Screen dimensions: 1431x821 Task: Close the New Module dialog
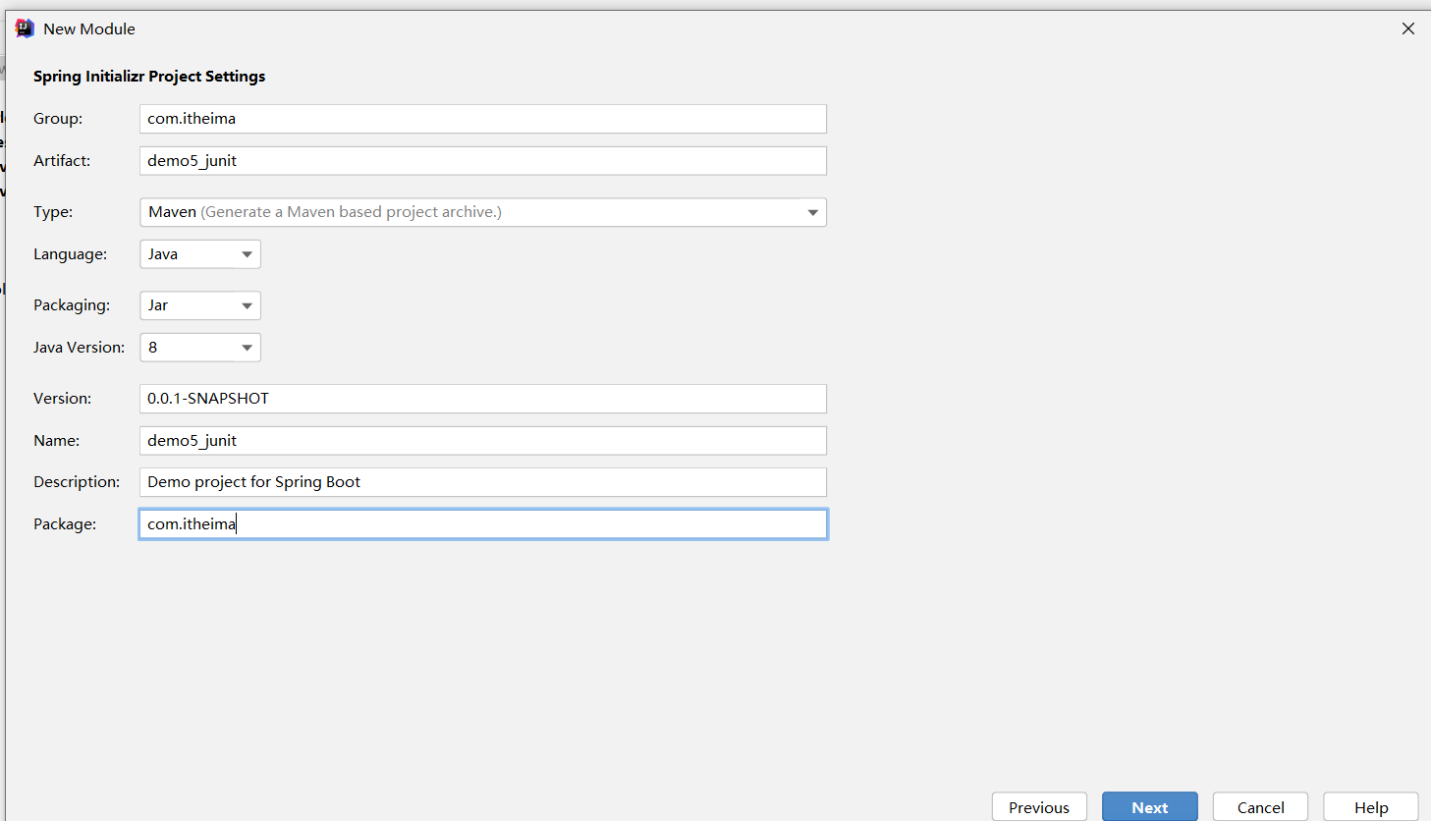point(1407,28)
